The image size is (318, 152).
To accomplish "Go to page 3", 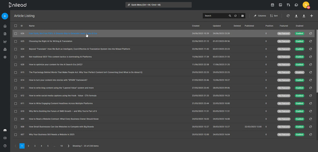I will click(x=35, y=146).
